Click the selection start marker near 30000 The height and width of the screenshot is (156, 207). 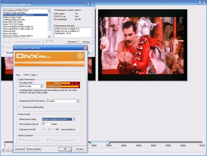click(90, 144)
